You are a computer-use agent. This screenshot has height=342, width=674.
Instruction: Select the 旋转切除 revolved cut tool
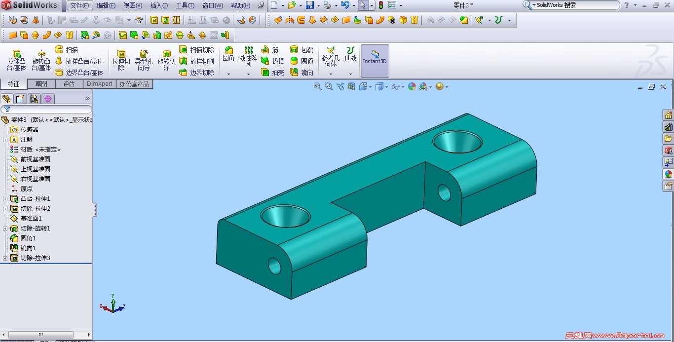pos(166,60)
